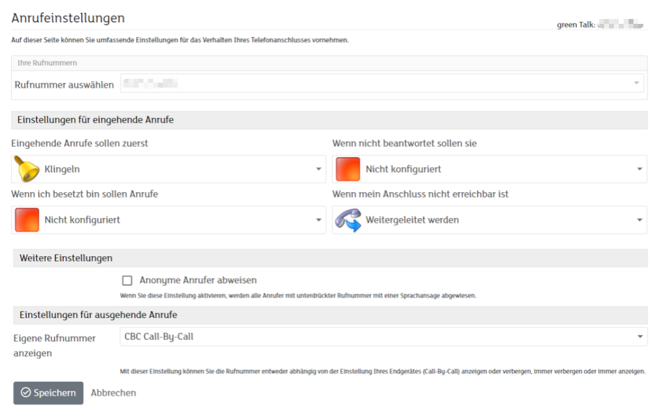Image resolution: width=658 pixels, height=408 pixels.
Task: Click the red icon under 'Wenn ich besetzt bin'
Action: click(27, 220)
